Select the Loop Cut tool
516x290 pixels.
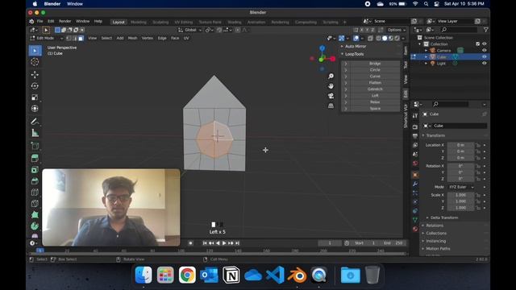point(35,193)
